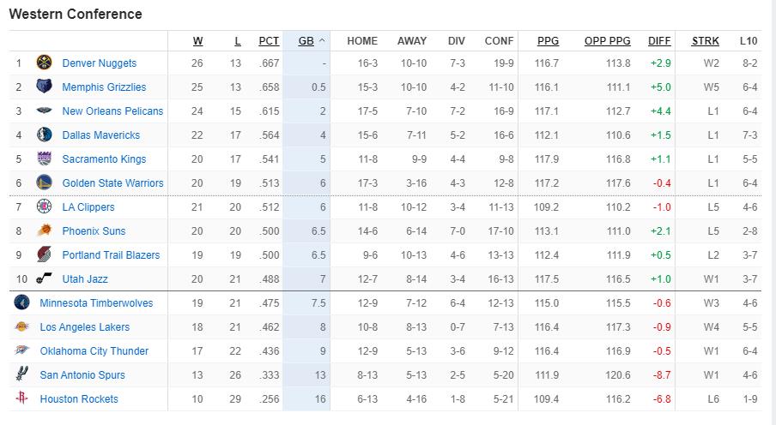Click the Denver Nuggets team logo
The width and height of the screenshot is (776, 425).
point(44,63)
